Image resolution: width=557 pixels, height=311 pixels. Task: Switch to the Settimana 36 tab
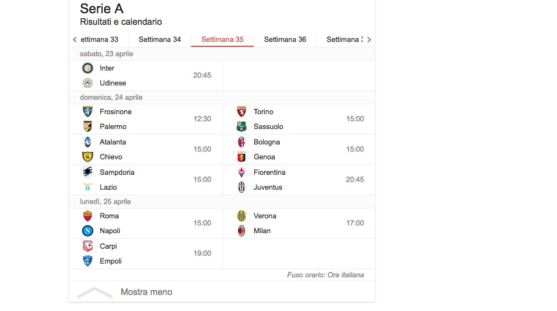[285, 39]
